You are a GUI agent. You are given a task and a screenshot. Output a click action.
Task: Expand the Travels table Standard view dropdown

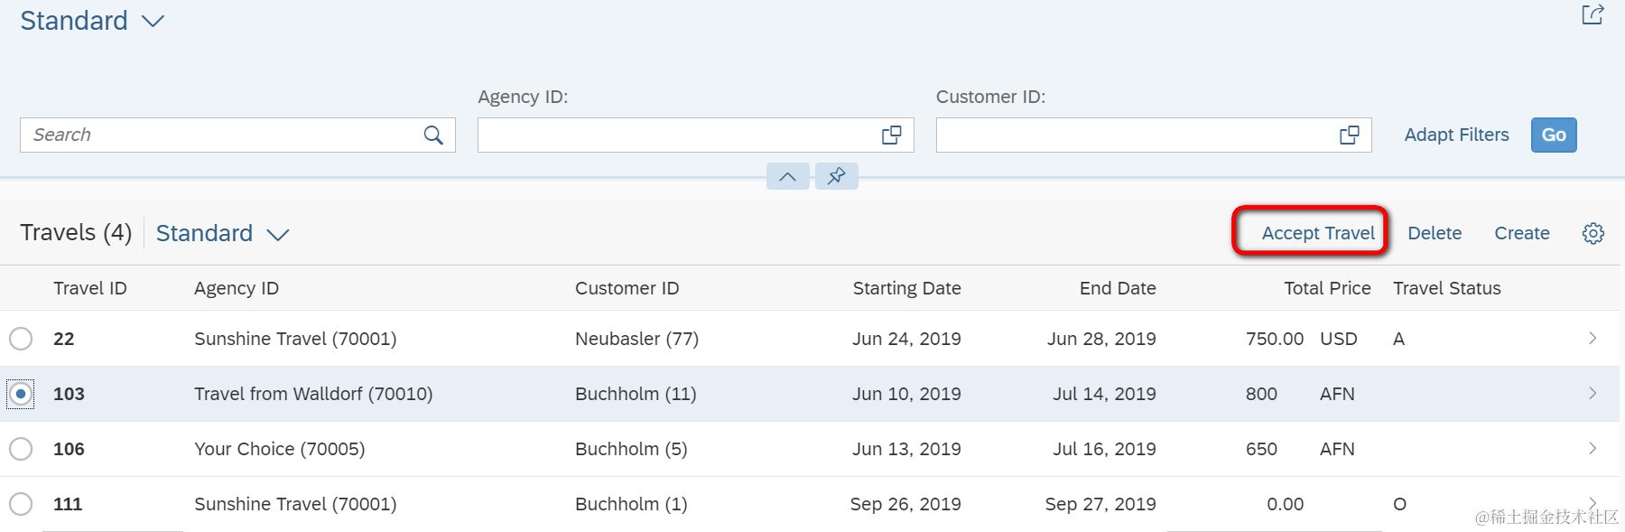[277, 235]
